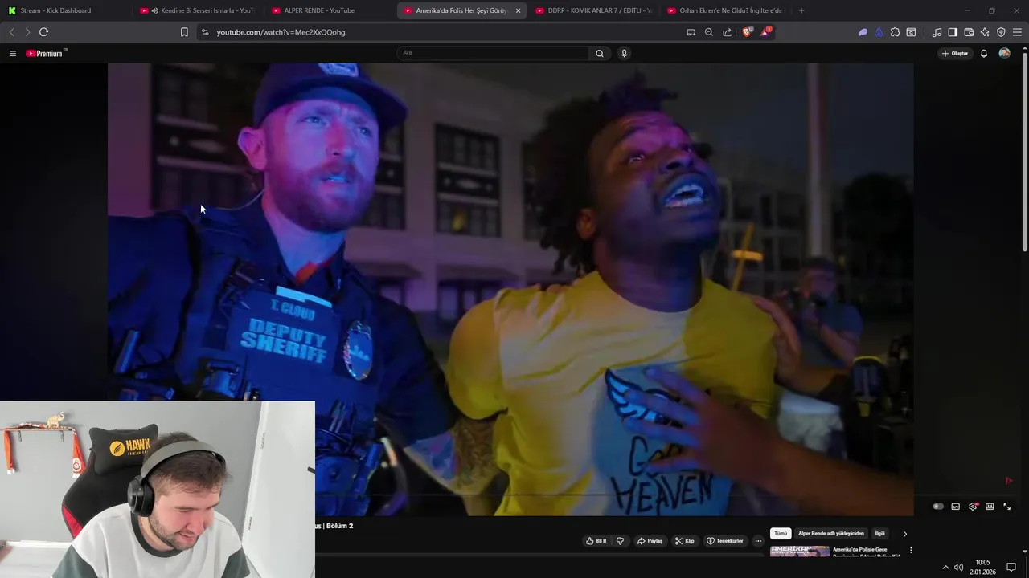Switch to ALPER RENDE - YouTube tab
Screen dimensions: 1029x578
click(328, 10)
